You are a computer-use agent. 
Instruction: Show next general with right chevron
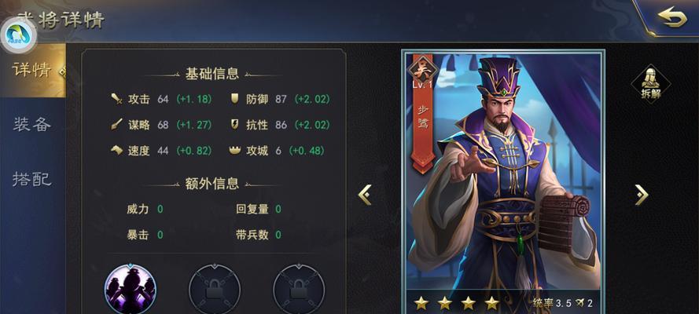tap(642, 195)
